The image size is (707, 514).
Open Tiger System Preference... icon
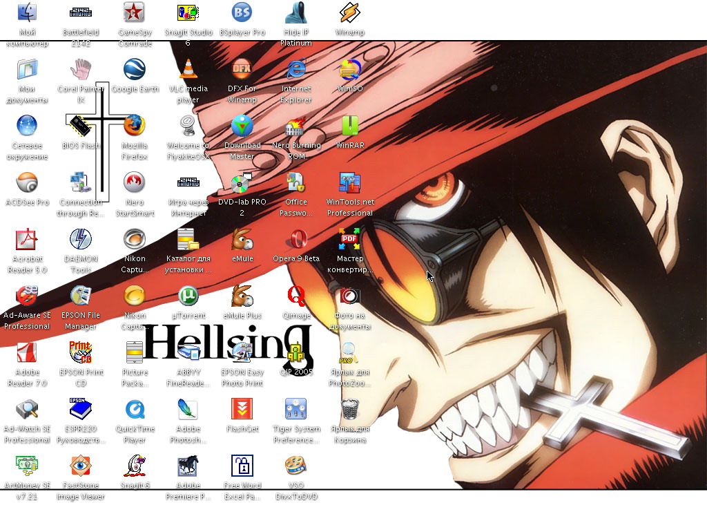pos(296,409)
